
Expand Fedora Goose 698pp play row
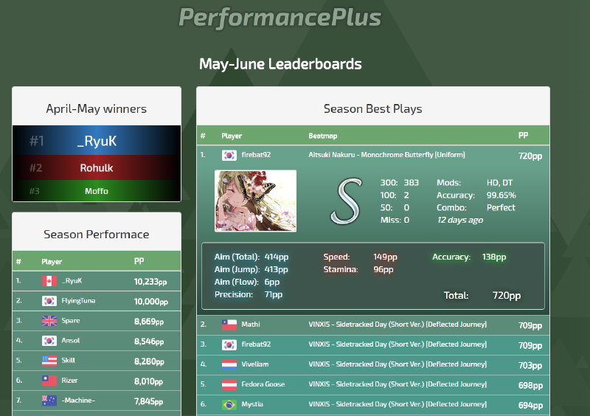click(373, 384)
